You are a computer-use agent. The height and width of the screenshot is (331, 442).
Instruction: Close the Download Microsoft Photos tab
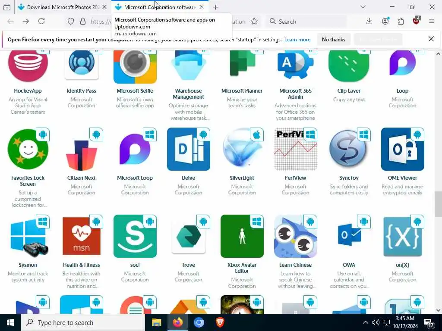point(104,7)
